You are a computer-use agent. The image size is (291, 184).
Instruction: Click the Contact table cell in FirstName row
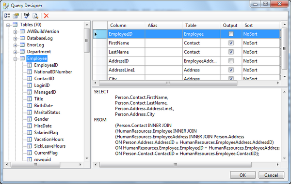201,43
